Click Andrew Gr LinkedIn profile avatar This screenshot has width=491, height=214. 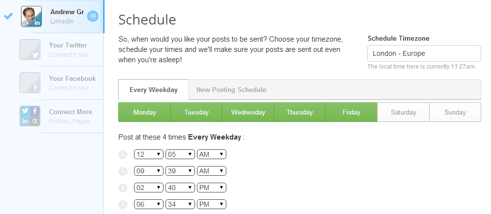tap(31, 16)
